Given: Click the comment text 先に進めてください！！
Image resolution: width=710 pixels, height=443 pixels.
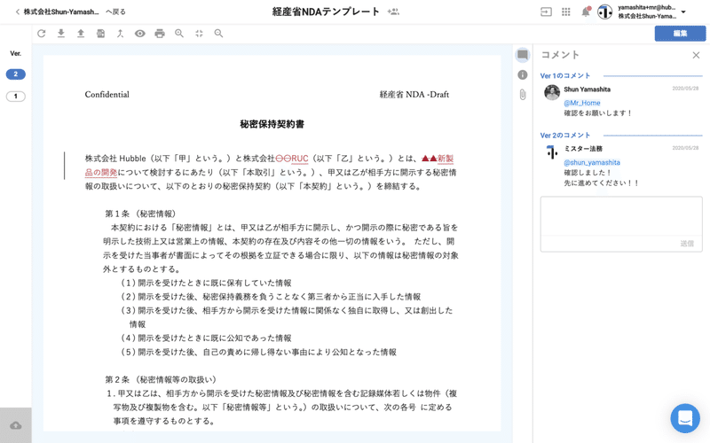Looking at the screenshot, I should point(602,183).
